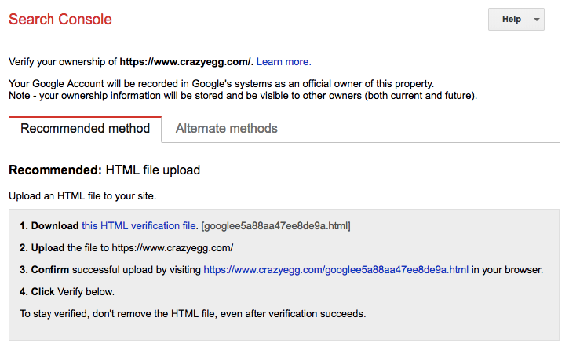The width and height of the screenshot is (569, 347).
Task: Click the bracketed googlee5a88aa47ee8de9a.html filename text
Action: (275, 226)
